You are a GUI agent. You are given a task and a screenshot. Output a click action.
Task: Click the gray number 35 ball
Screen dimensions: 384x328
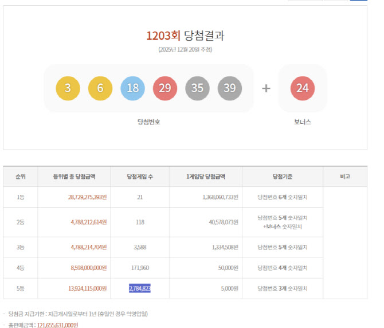point(197,88)
